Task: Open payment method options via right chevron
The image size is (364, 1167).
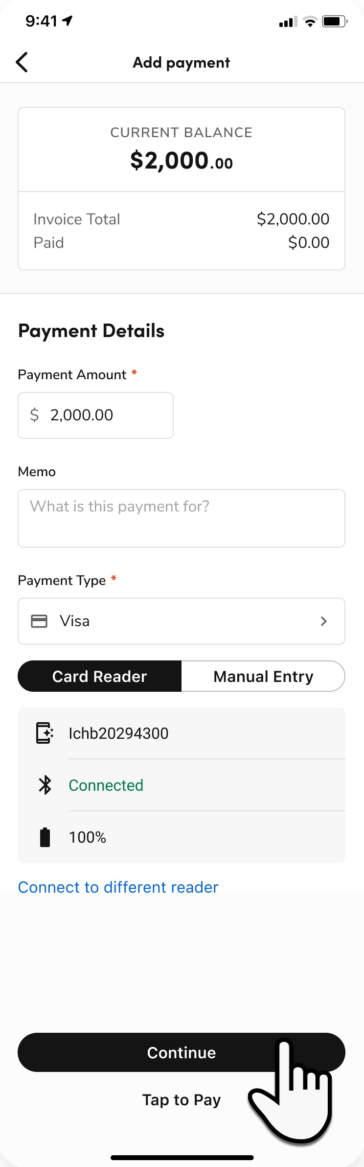Action: tap(323, 621)
